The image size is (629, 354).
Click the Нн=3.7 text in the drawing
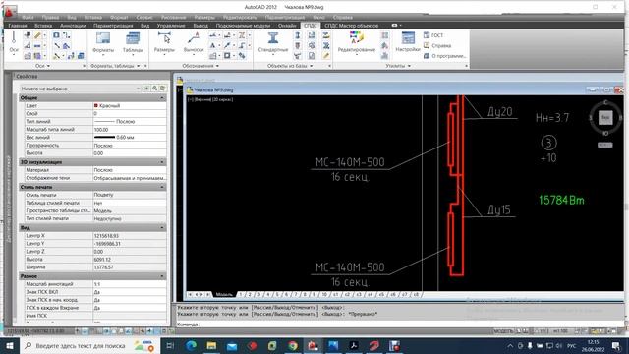coord(552,118)
